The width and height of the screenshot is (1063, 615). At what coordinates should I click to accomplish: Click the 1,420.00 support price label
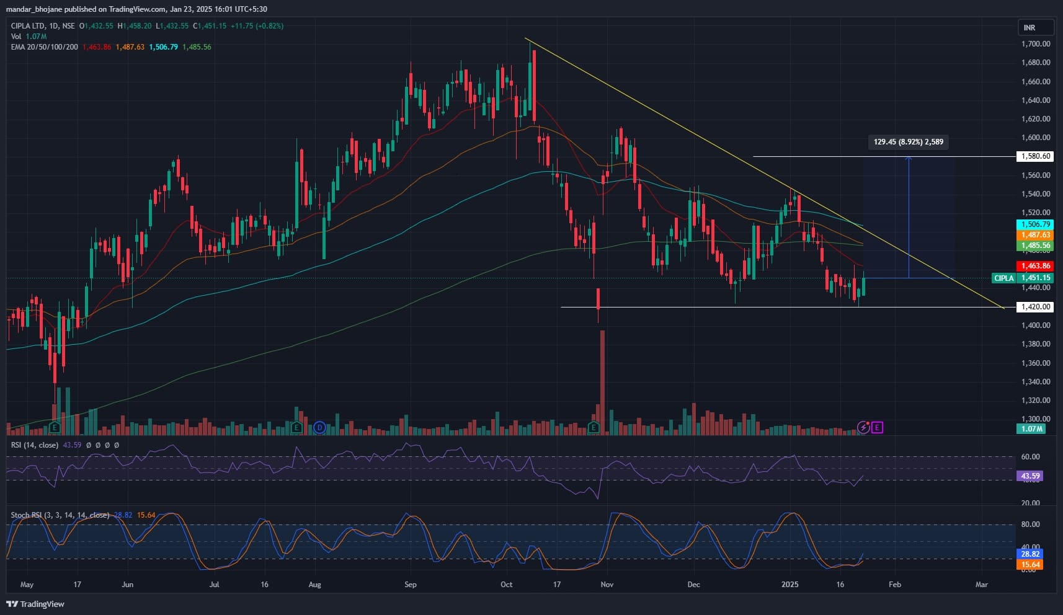(x=1036, y=307)
